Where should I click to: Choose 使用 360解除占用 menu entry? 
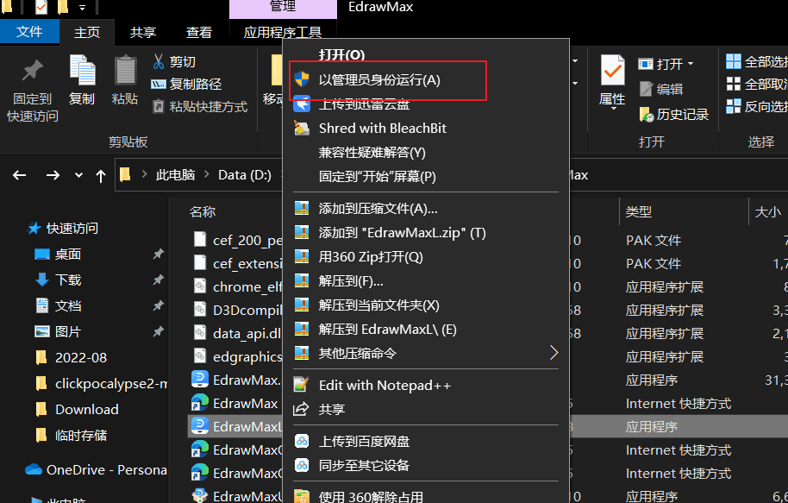coord(426,496)
